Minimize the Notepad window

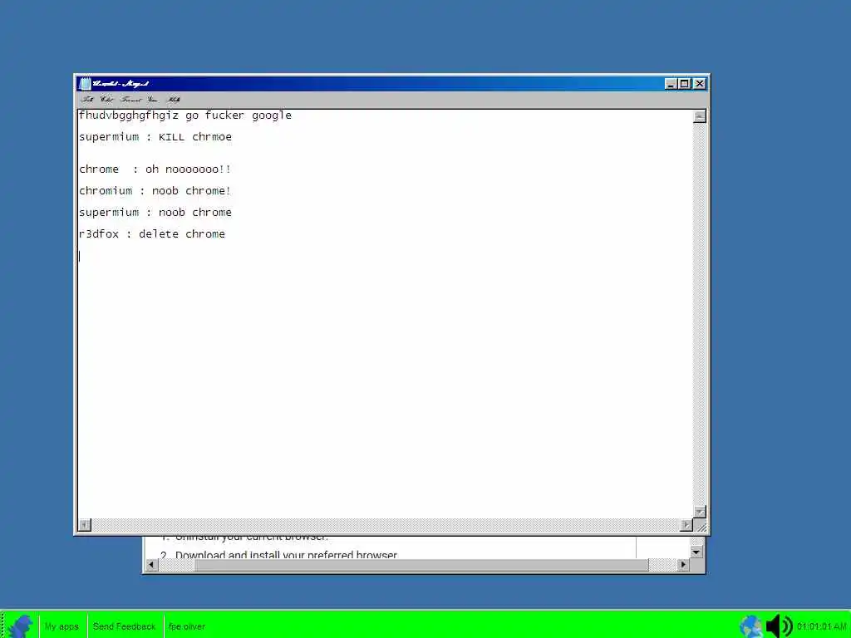671,84
